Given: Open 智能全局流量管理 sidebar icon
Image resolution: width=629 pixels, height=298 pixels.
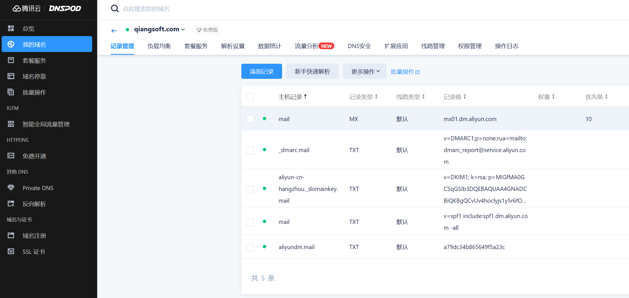Looking at the screenshot, I should (x=11, y=124).
